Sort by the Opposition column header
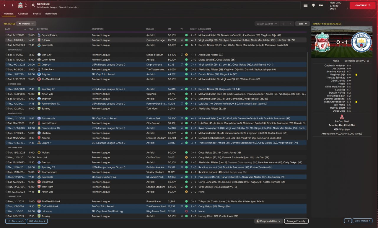 42,29
